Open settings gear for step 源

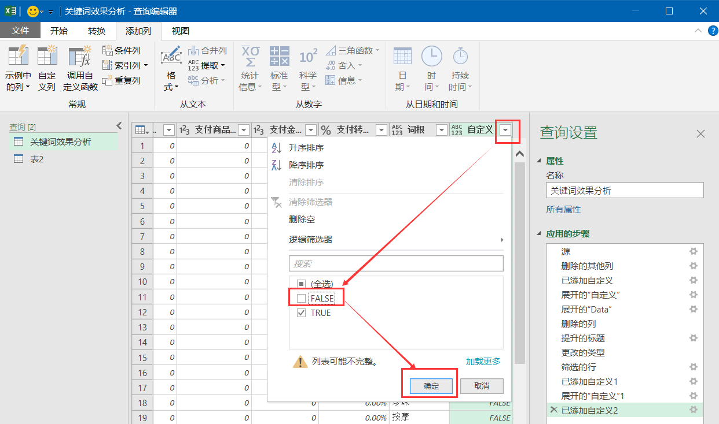pos(693,251)
